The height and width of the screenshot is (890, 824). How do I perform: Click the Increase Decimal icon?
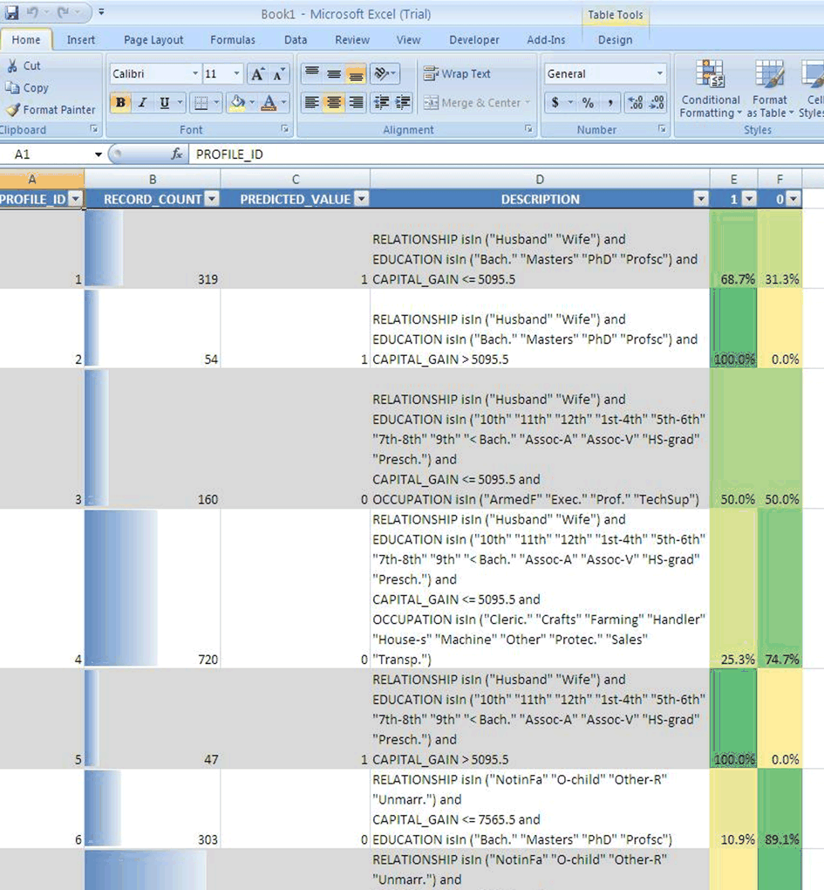click(x=635, y=103)
